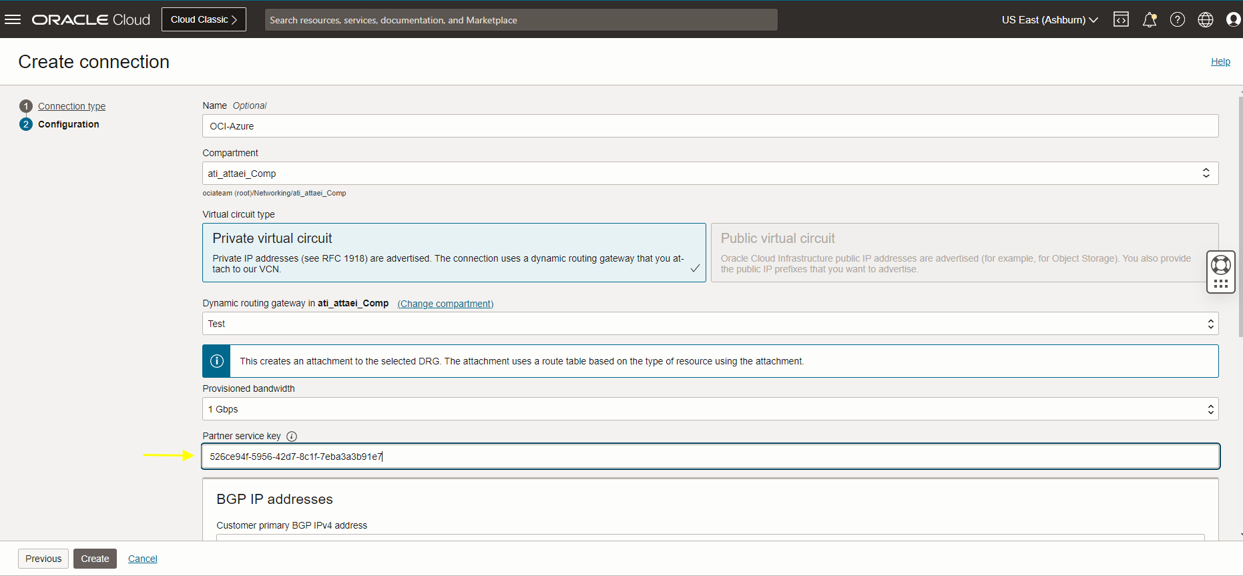Image resolution: width=1243 pixels, height=576 pixels.
Task: Click the Change compartment link
Action: pos(445,304)
